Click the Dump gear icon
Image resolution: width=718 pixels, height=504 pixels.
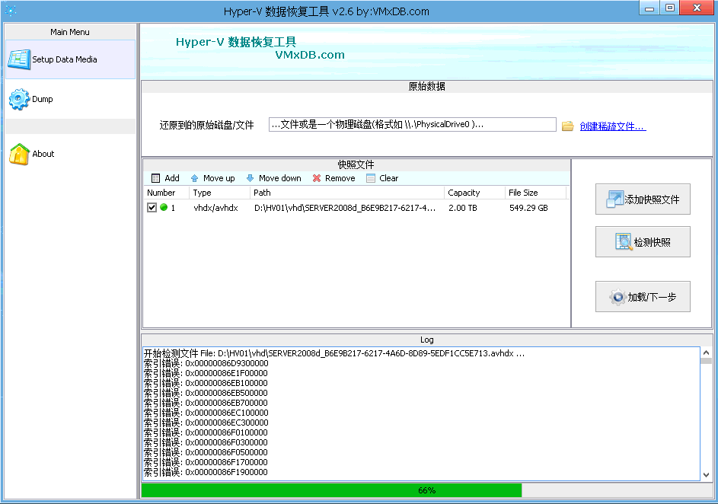[19, 99]
